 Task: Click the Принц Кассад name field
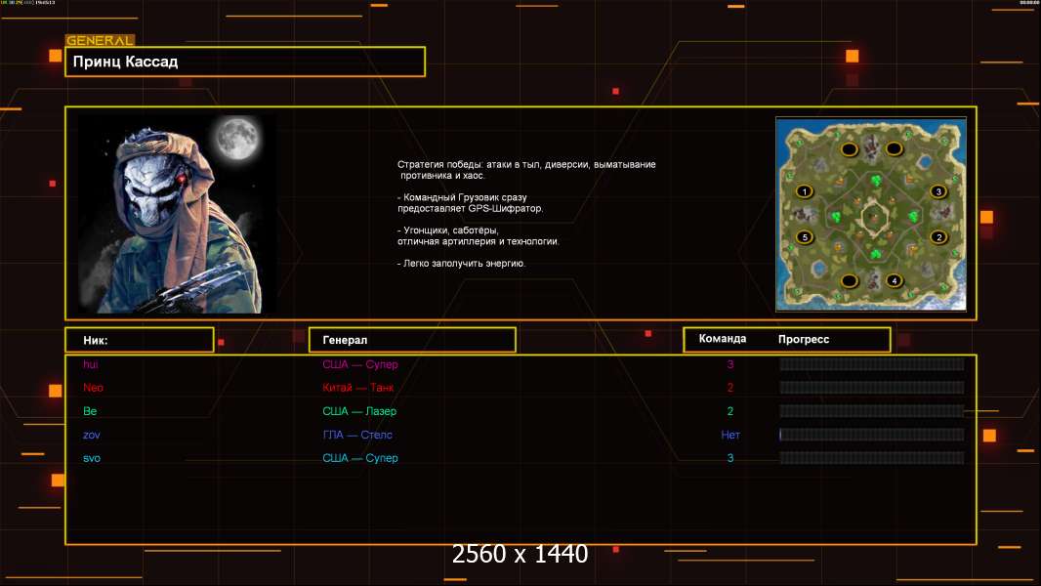(x=245, y=62)
